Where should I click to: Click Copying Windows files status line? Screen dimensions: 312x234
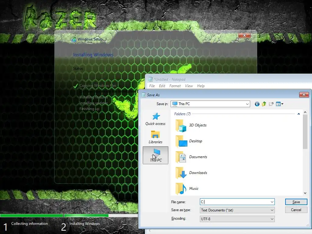98,86
